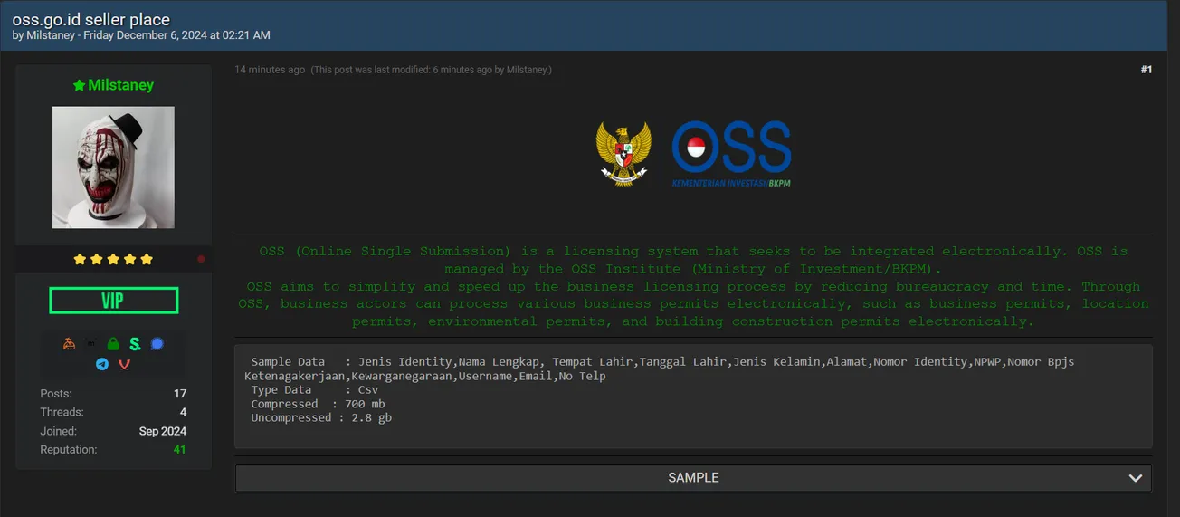Click the Reputation value 41
Screen dimensions: 1180x517
pyautogui.click(x=179, y=450)
